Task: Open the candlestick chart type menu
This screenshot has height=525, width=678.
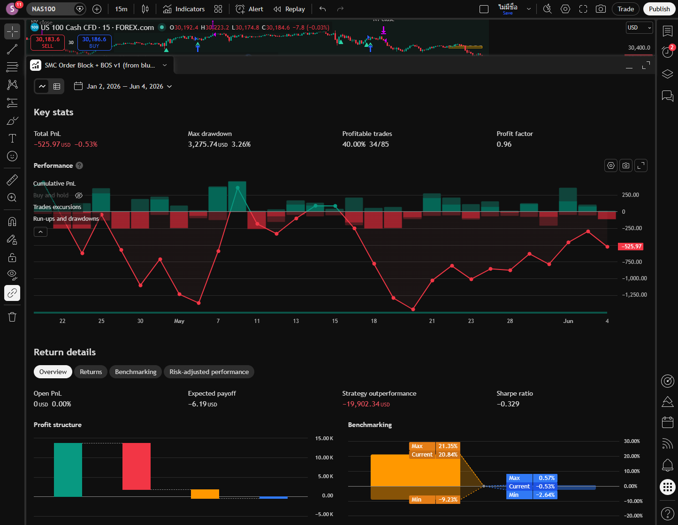Action: pos(145,9)
